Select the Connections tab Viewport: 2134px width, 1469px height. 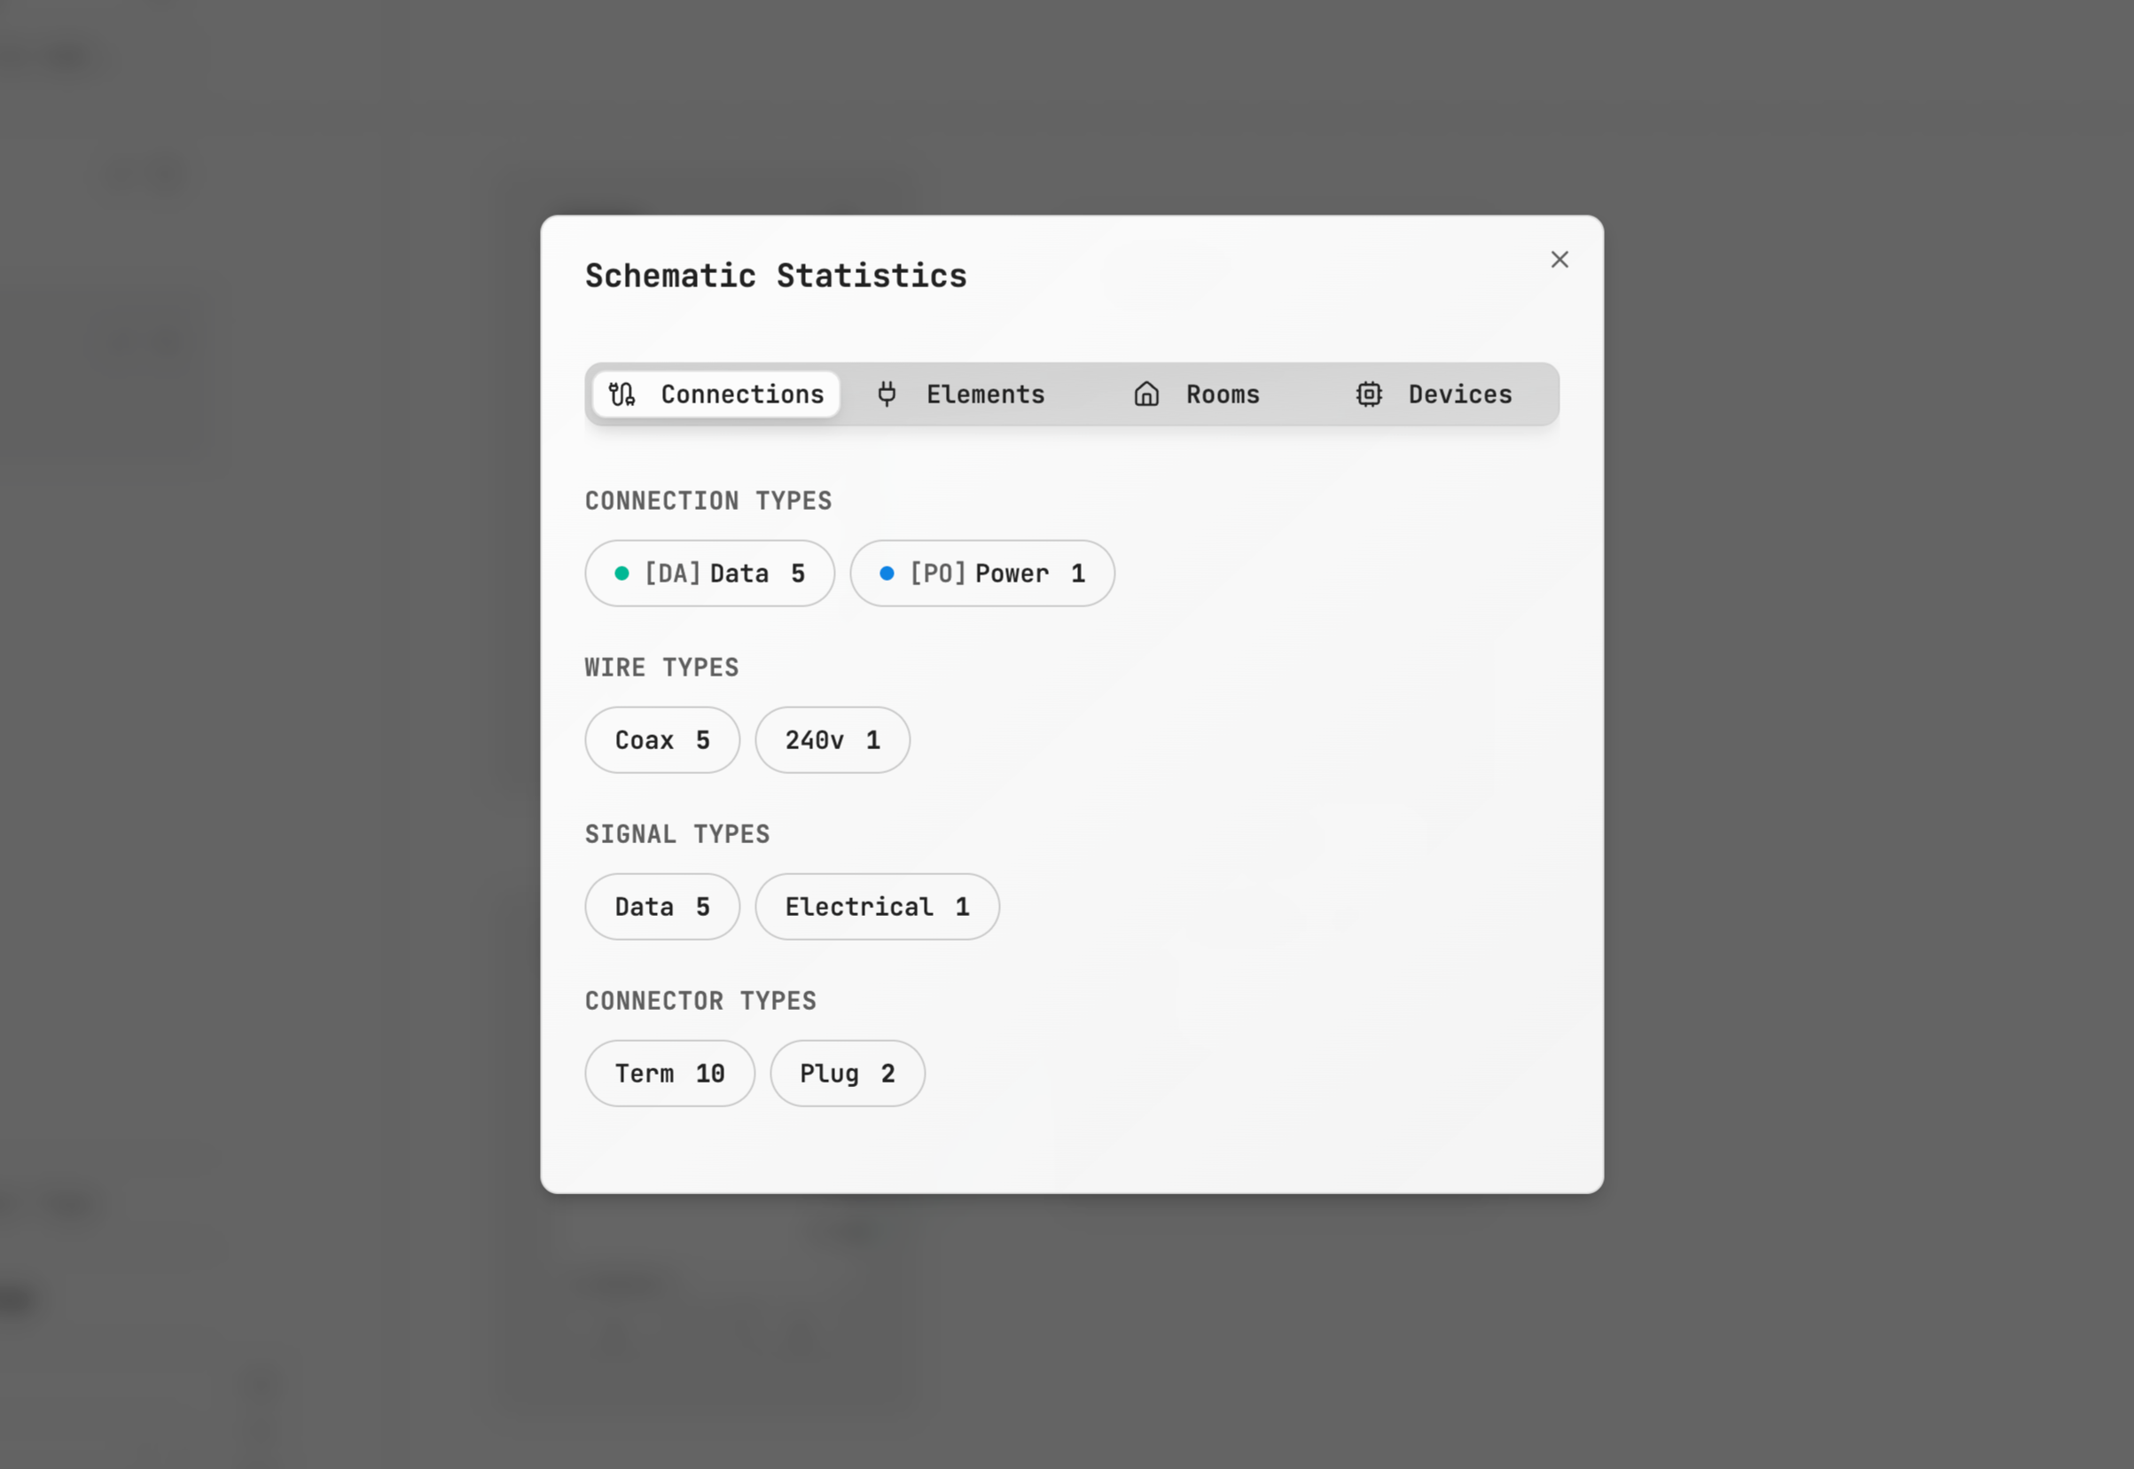tap(717, 395)
